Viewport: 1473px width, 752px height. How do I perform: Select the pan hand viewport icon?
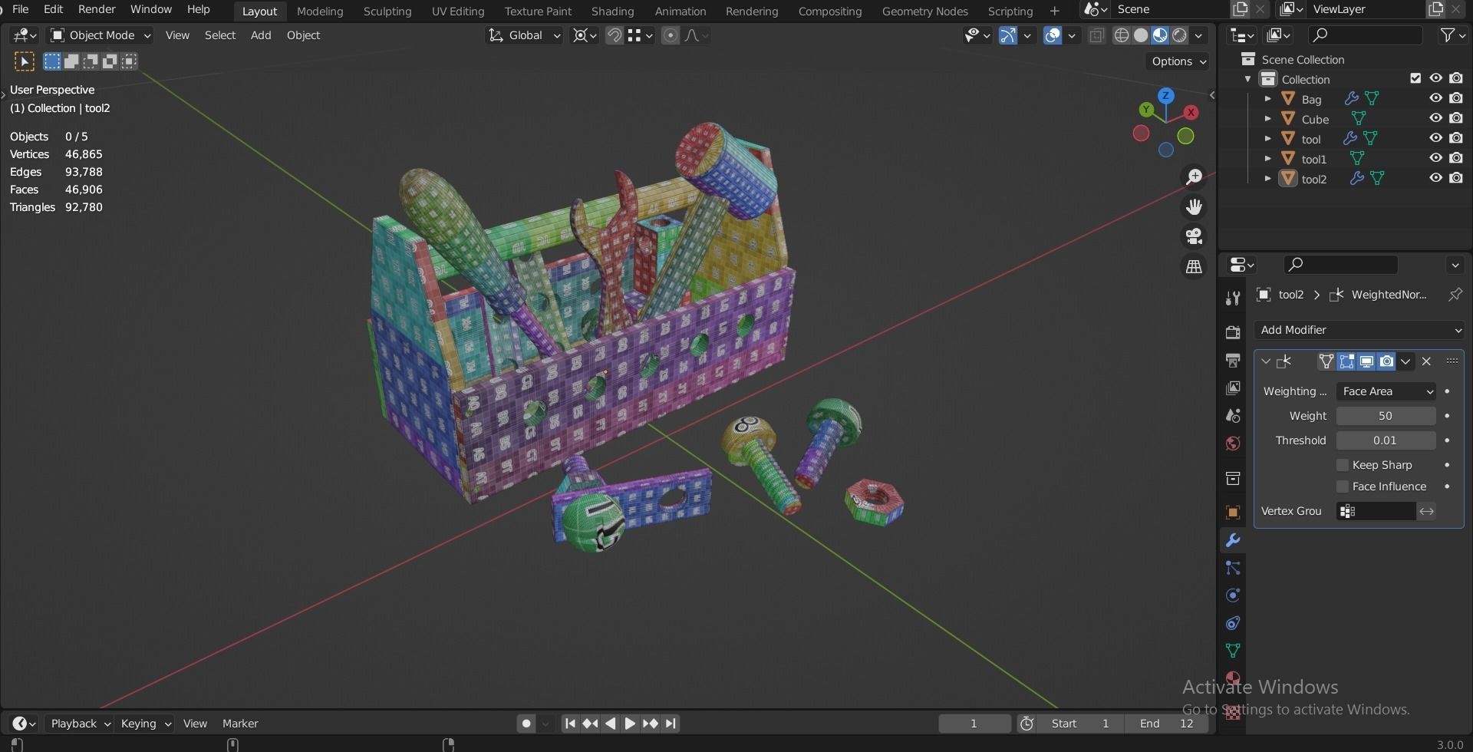tap(1194, 207)
